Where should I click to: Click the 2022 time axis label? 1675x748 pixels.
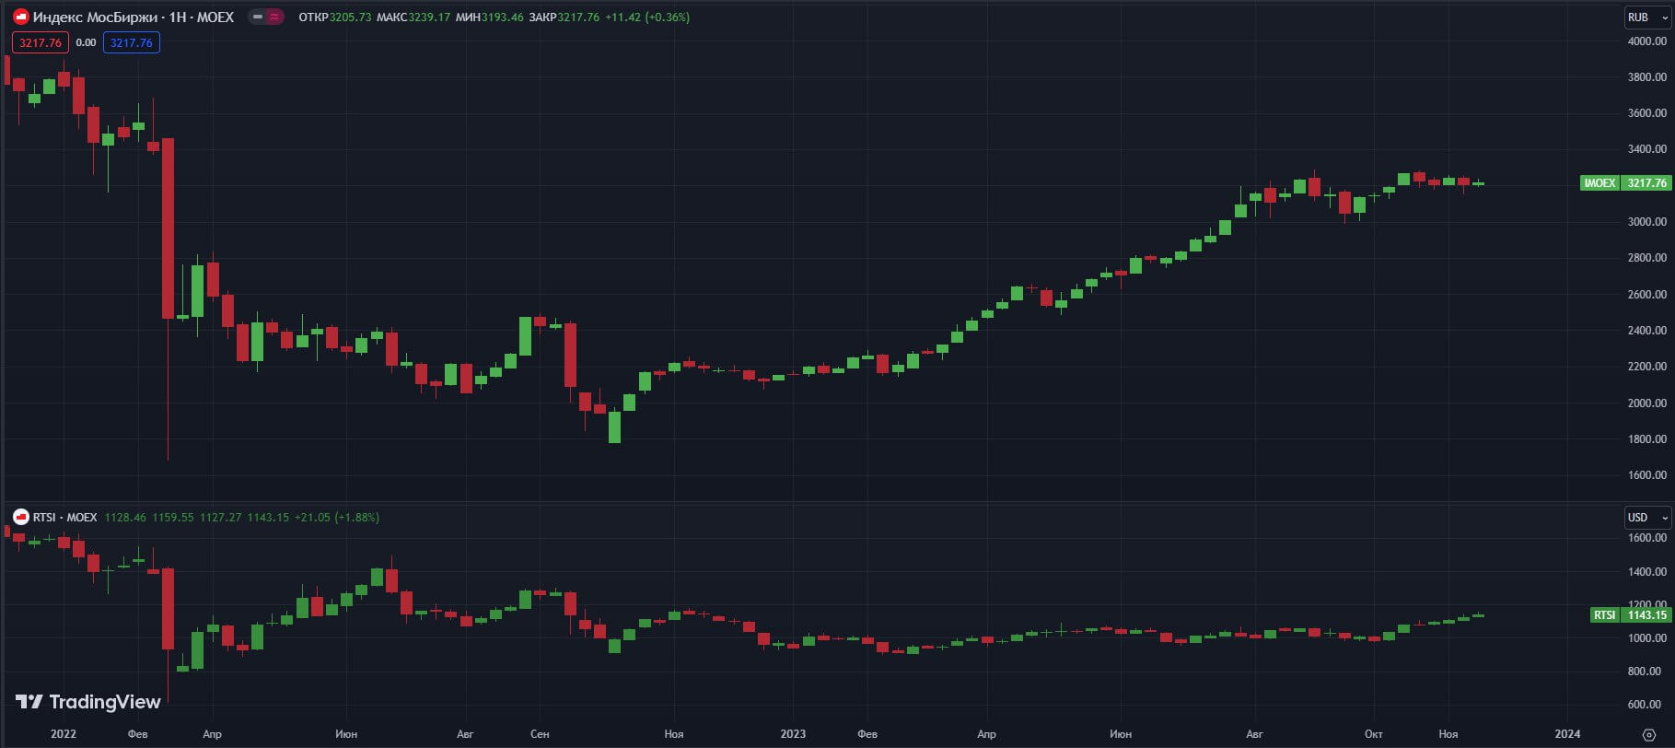click(x=64, y=734)
